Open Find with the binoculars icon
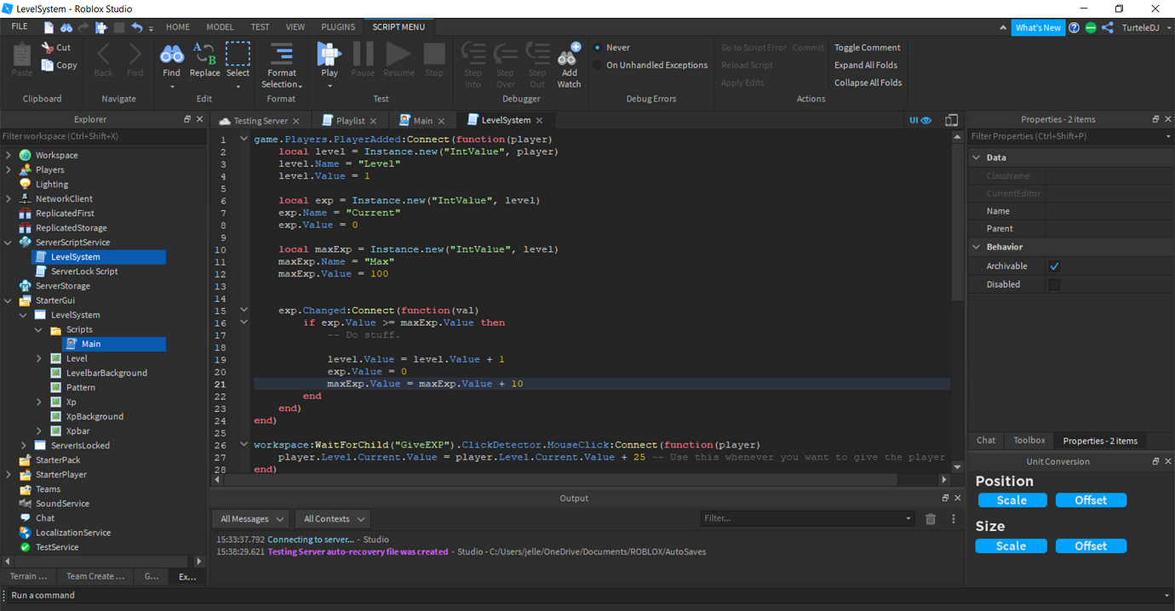Viewport: 1175px width, 611px height. [x=172, y=54]
